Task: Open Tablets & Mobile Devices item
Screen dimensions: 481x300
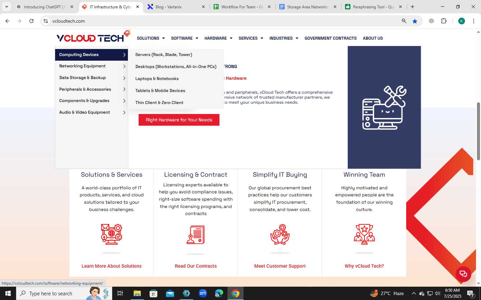Action: 160,91
